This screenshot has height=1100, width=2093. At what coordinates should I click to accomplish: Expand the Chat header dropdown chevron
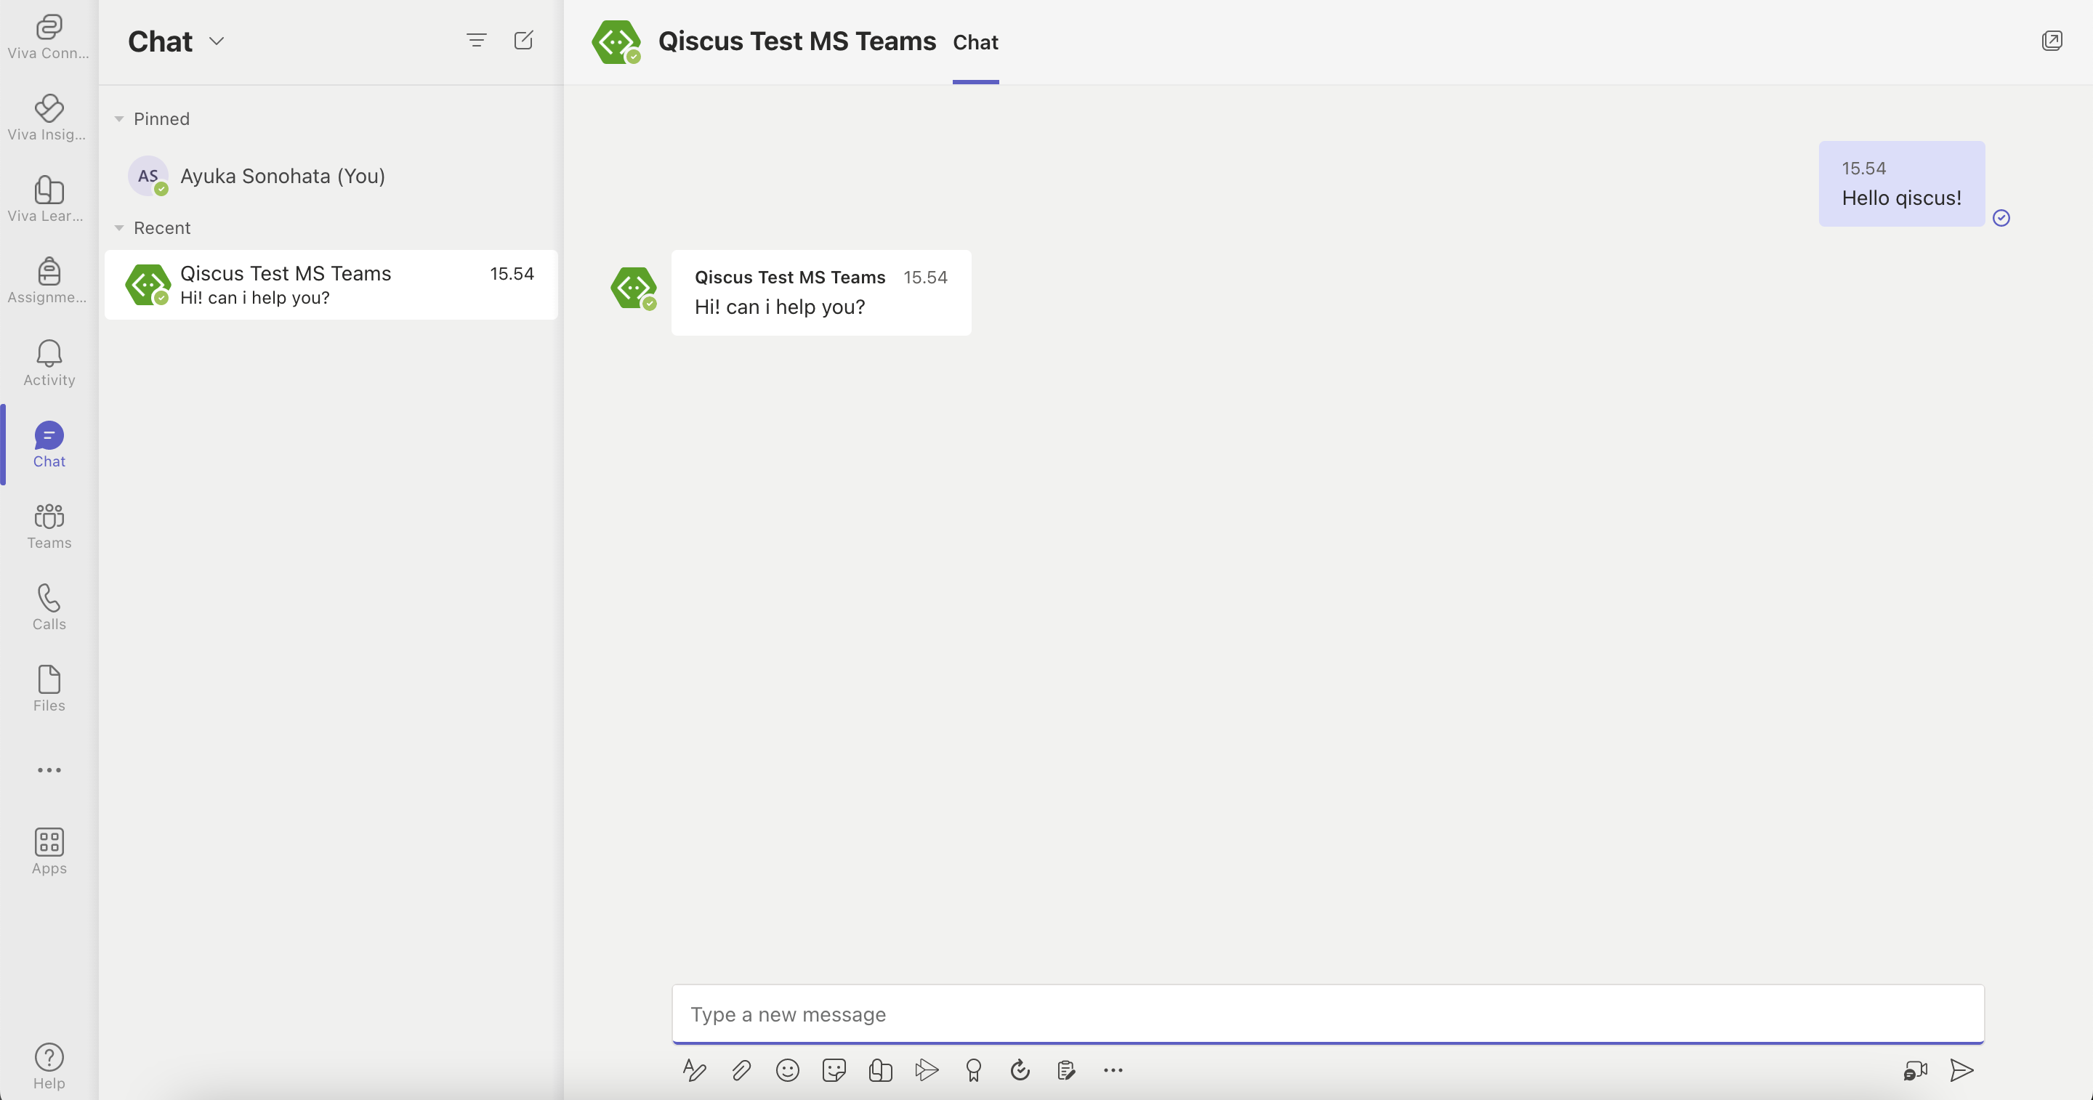(216, 41)
